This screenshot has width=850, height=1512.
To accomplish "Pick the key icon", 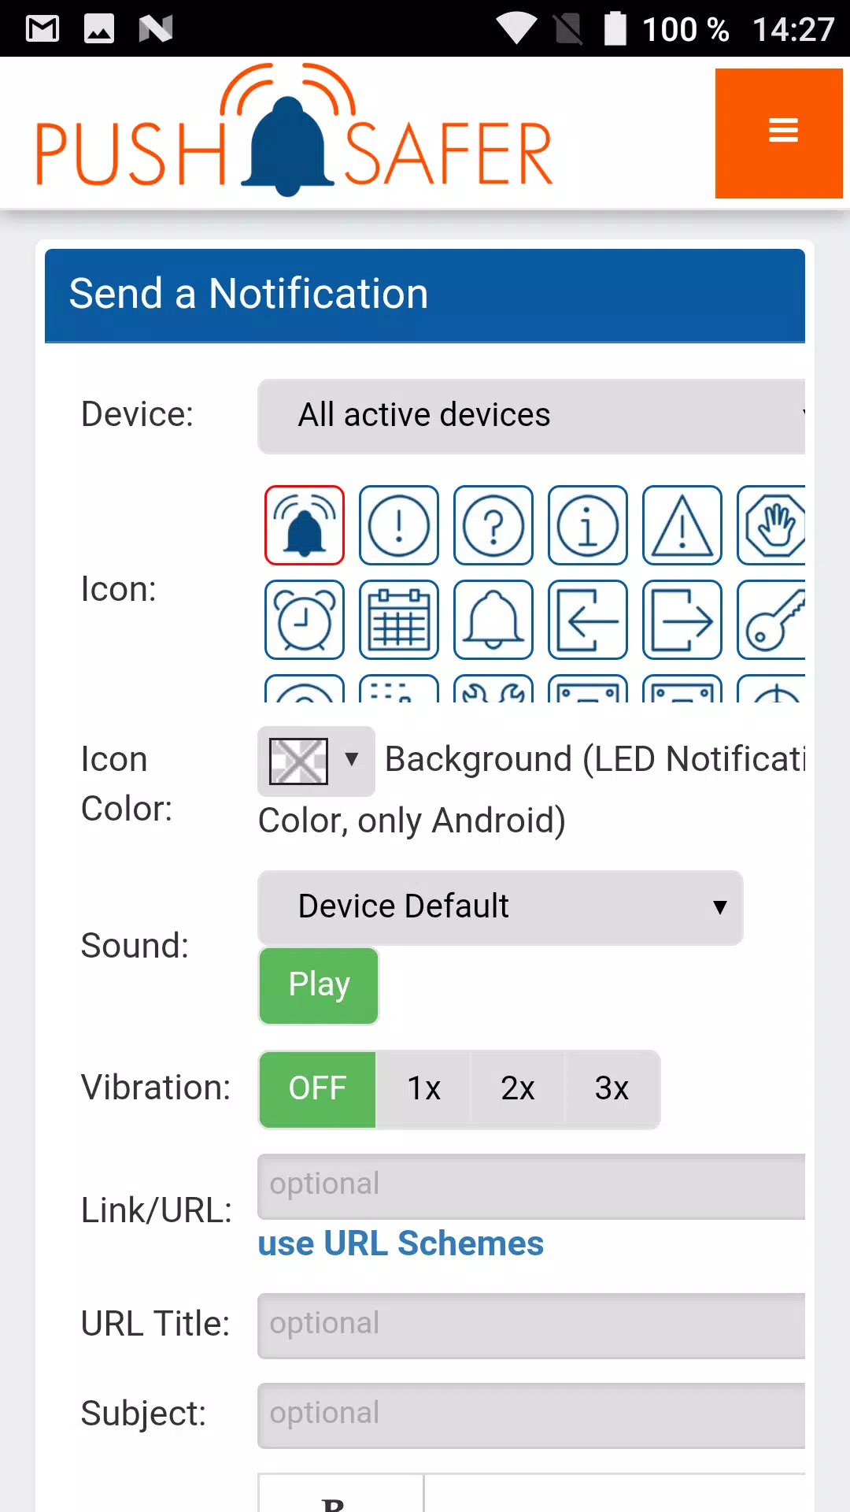I will (771, 620).
